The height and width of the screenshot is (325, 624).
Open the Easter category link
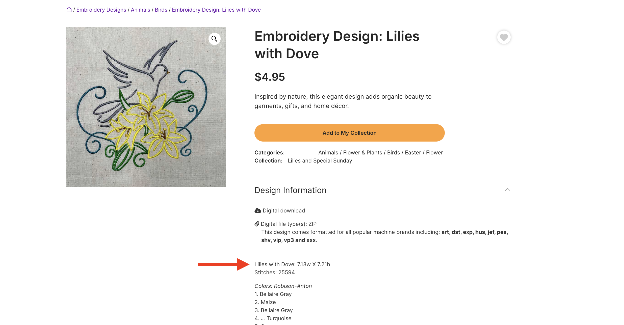coord(413,153)
